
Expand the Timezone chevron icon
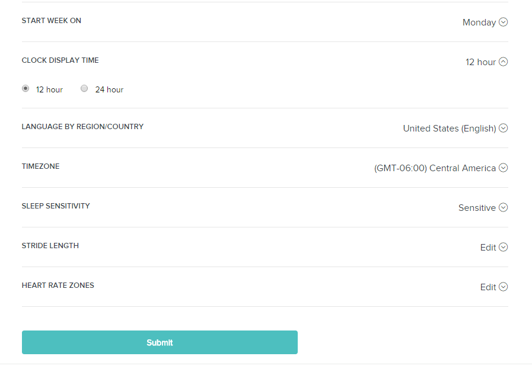click(x=503, y=168)
